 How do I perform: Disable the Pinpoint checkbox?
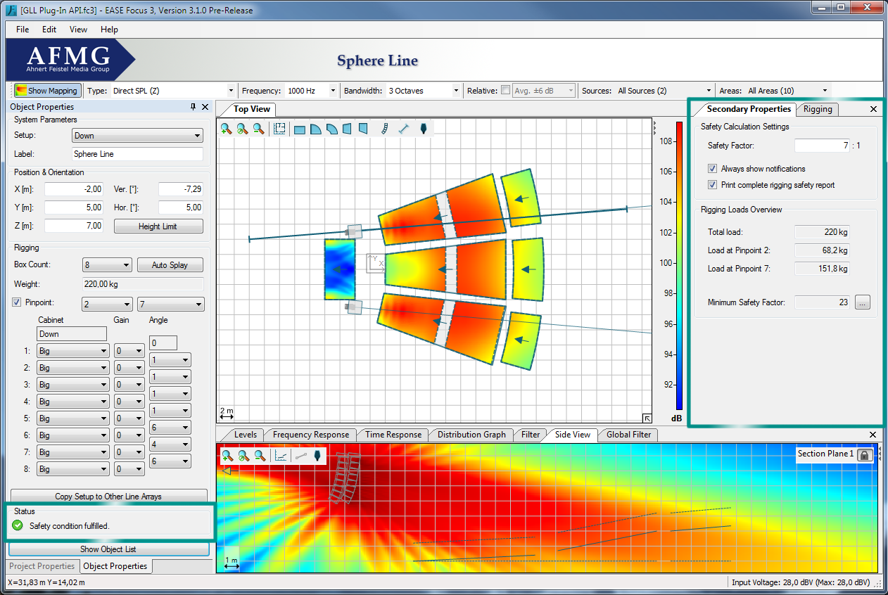pyautogui.click(x=18, y=303)
